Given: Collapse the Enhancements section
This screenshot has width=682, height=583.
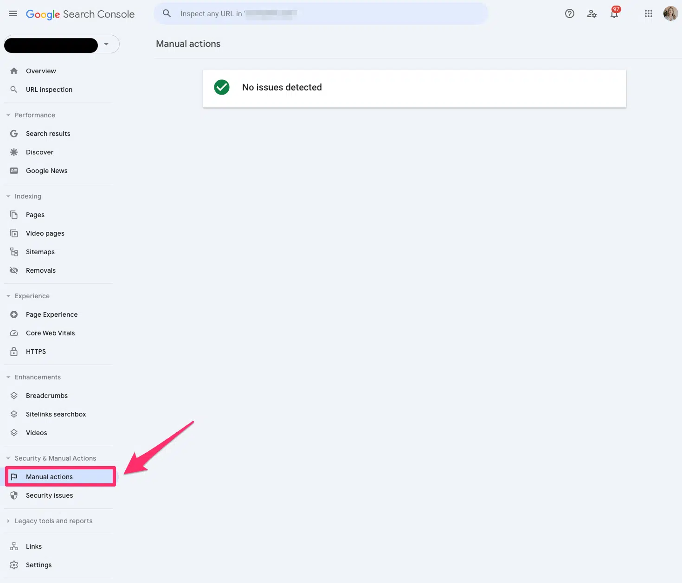Looking at the screenshot, I should (x=8, y=377).
